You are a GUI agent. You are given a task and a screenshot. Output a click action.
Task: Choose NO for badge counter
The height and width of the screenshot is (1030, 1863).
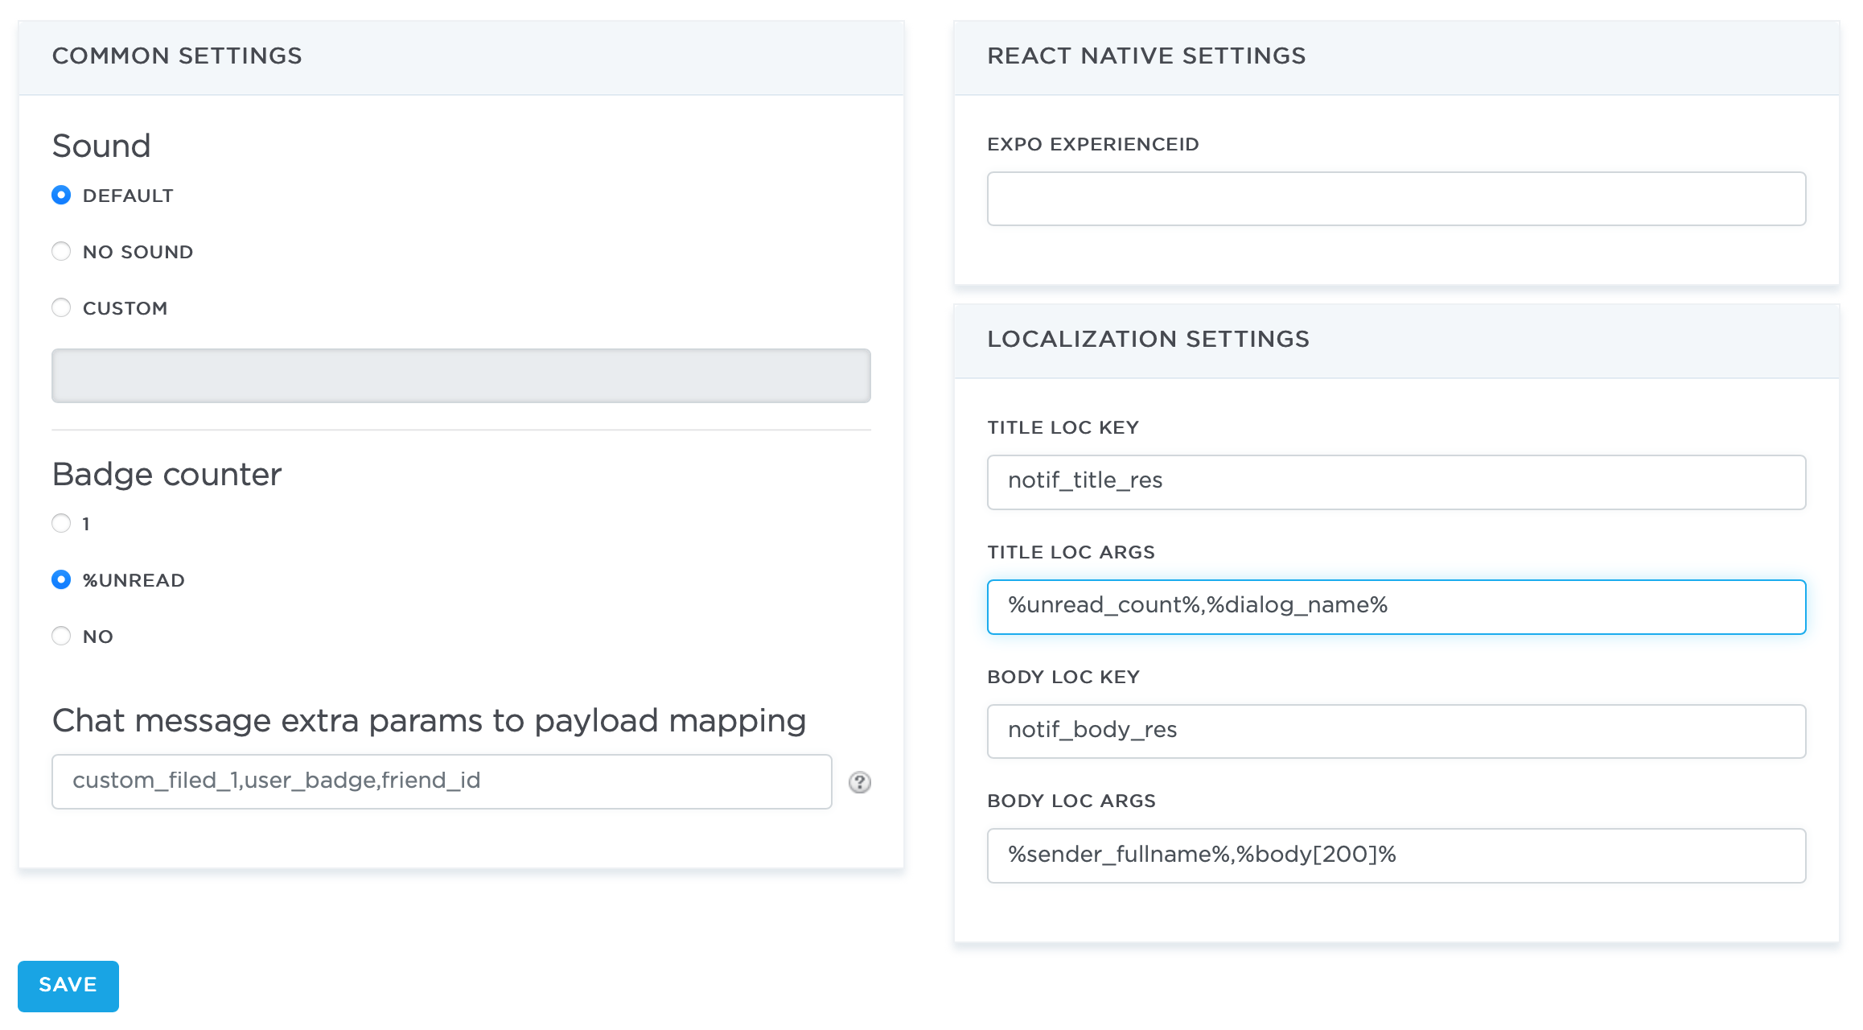pyautogui.click(x=61, y=637)
